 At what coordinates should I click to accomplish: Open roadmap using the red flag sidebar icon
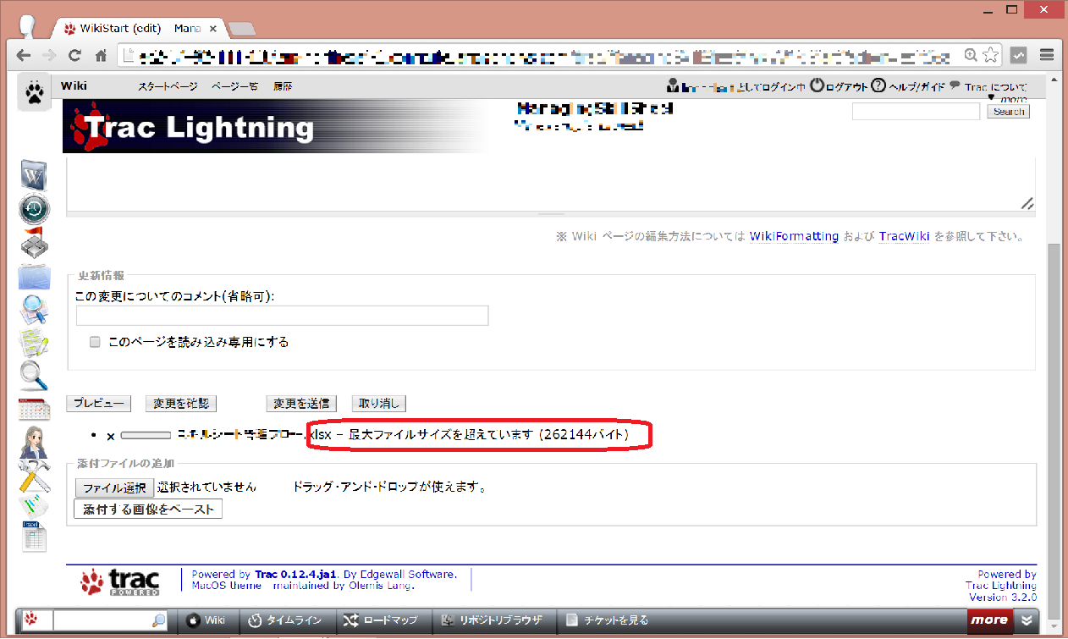coord(34,242)
